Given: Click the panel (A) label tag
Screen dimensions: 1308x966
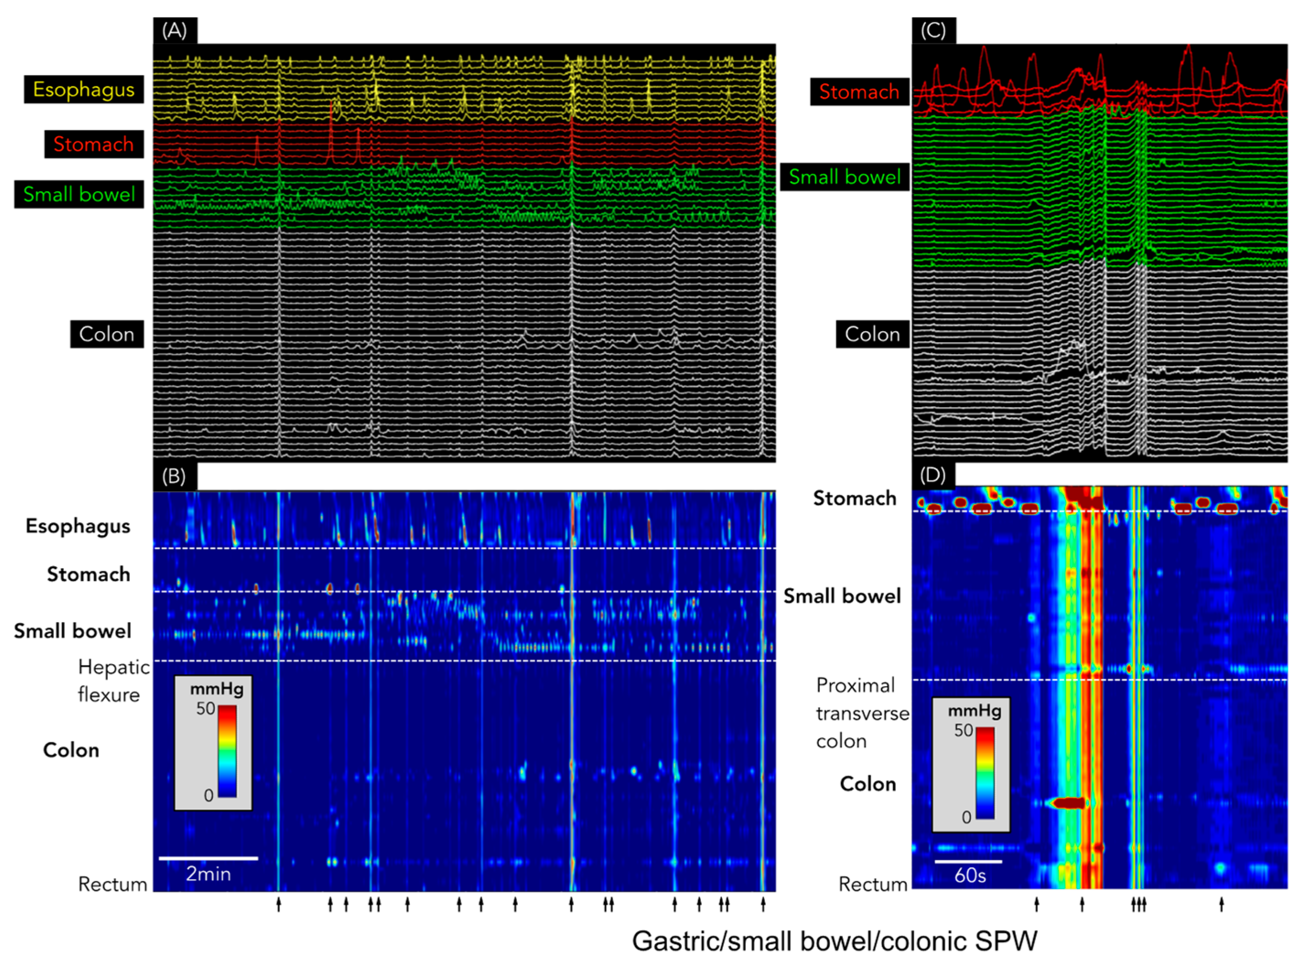Looking at the screenshot, I should coord(175,30).
